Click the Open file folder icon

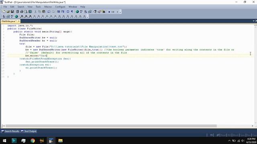click(x=8, y=12)
